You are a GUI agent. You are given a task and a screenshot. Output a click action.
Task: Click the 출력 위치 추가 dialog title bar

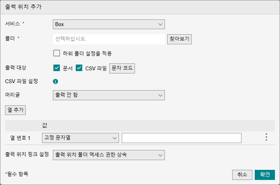[x=140, y=7]
